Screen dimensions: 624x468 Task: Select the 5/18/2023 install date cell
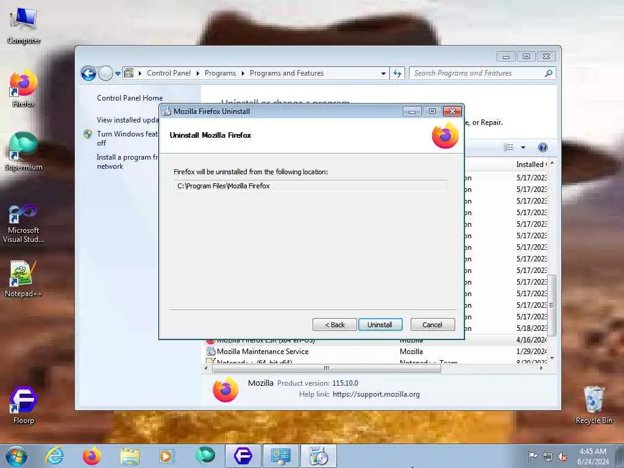click(x=531, y=328)
